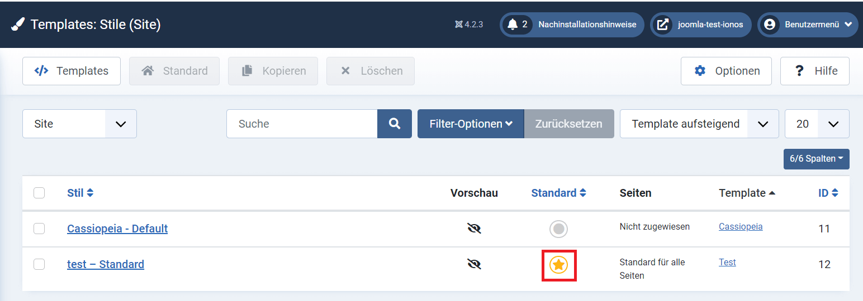This screenshot has width=863, height=301.
Task: Toggle the preview eye for Cassiopeia - Default
Action: (x=474, y=229)
